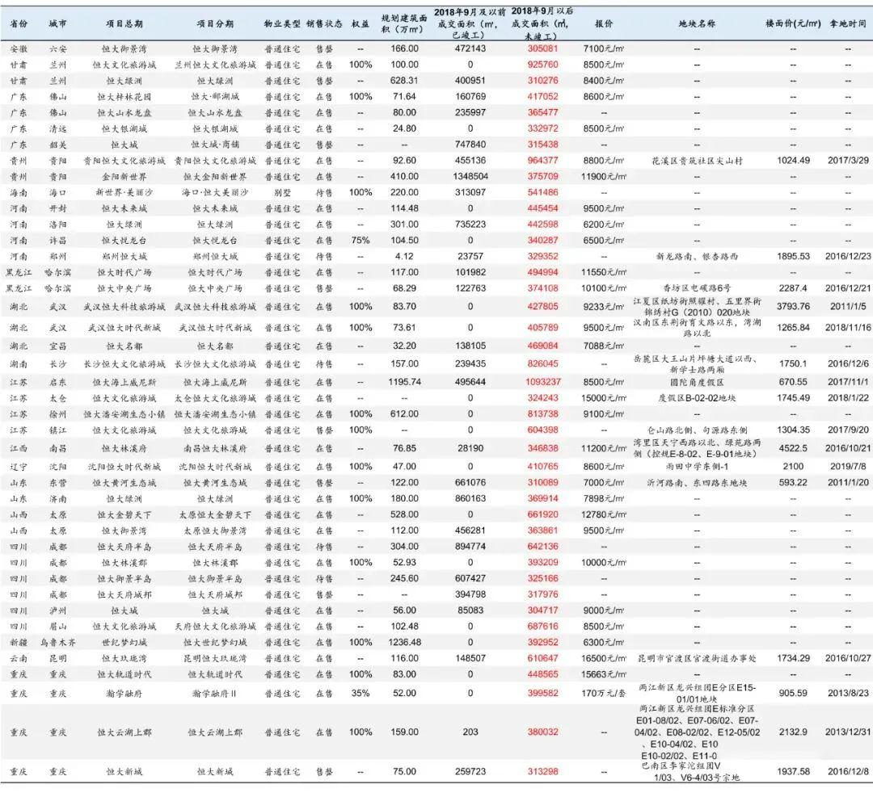Click the 乌鲁木齐 city cell

click(58, 643)
